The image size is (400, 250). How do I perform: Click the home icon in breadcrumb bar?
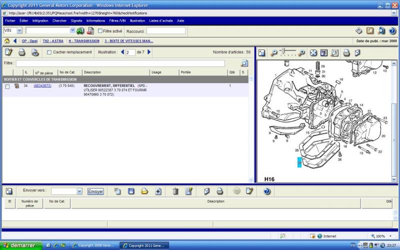pyautogui.click(x=7, y=41)
